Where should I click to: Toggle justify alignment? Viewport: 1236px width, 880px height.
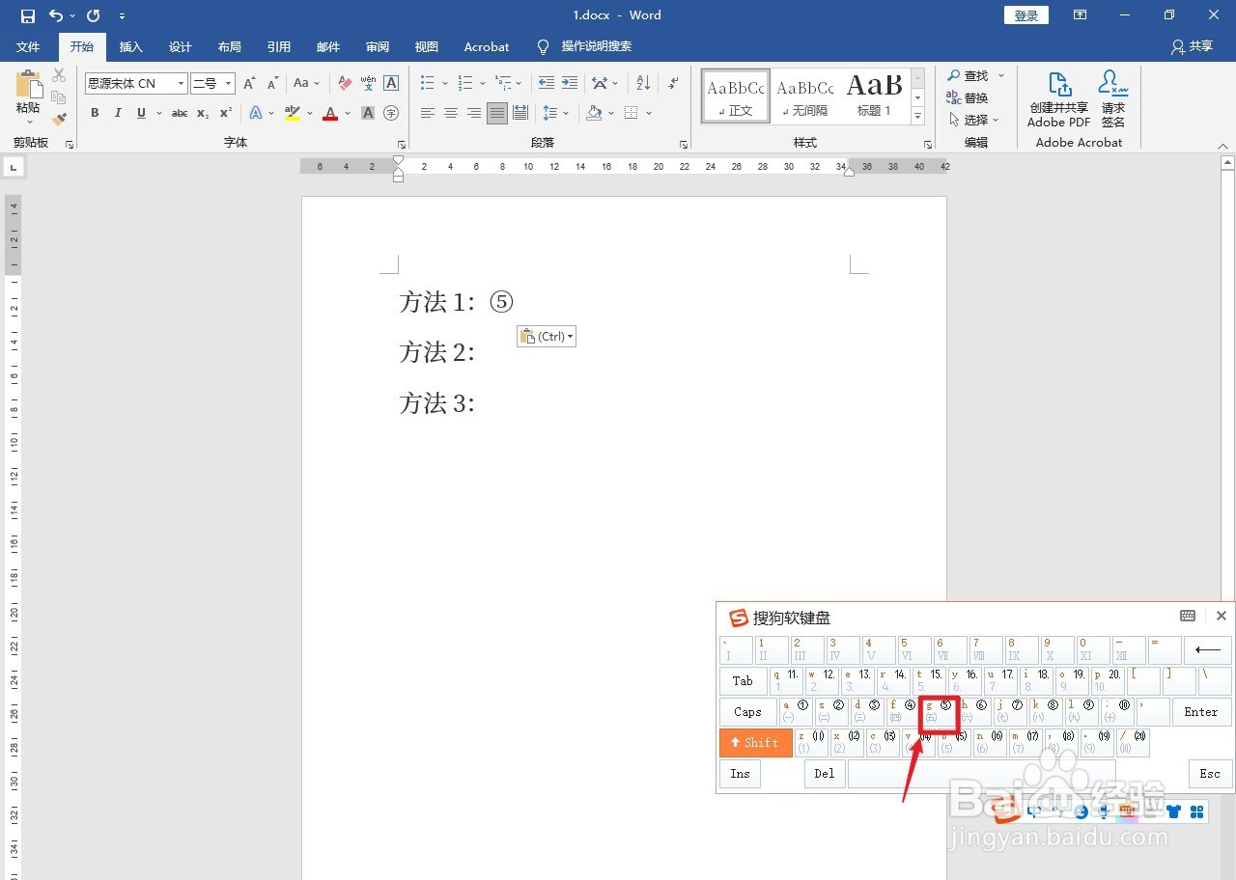click(497, 113)
